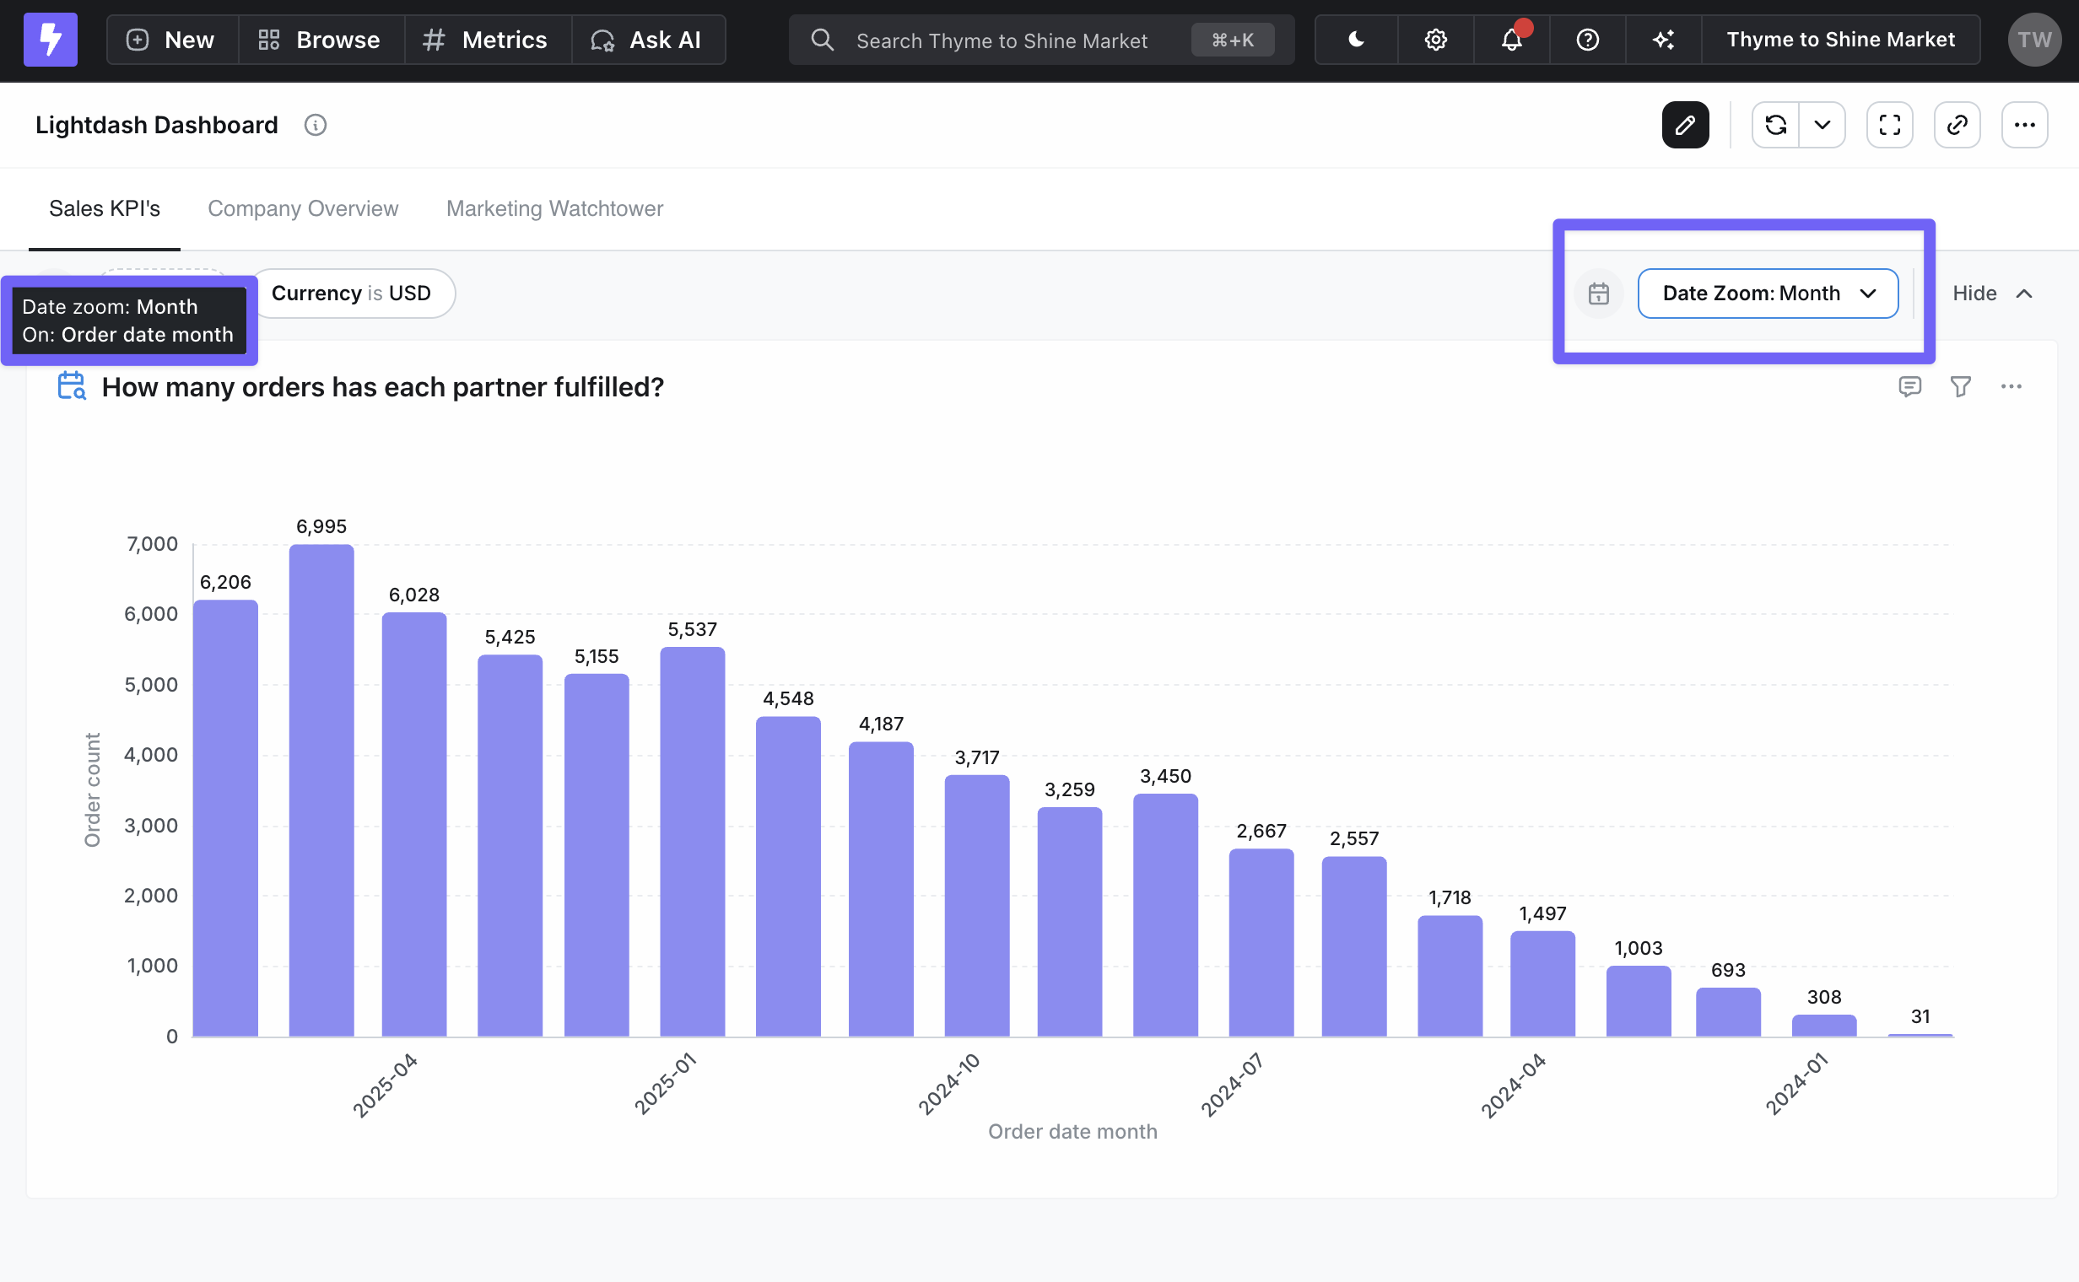Enter fullscreen dashboard mode
This screenshot has width=2079, height=1282.
[x=1889, y=126]
